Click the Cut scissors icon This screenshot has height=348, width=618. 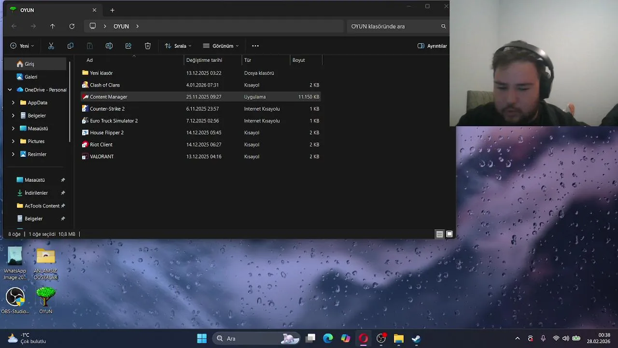click(x=51, y=46)
